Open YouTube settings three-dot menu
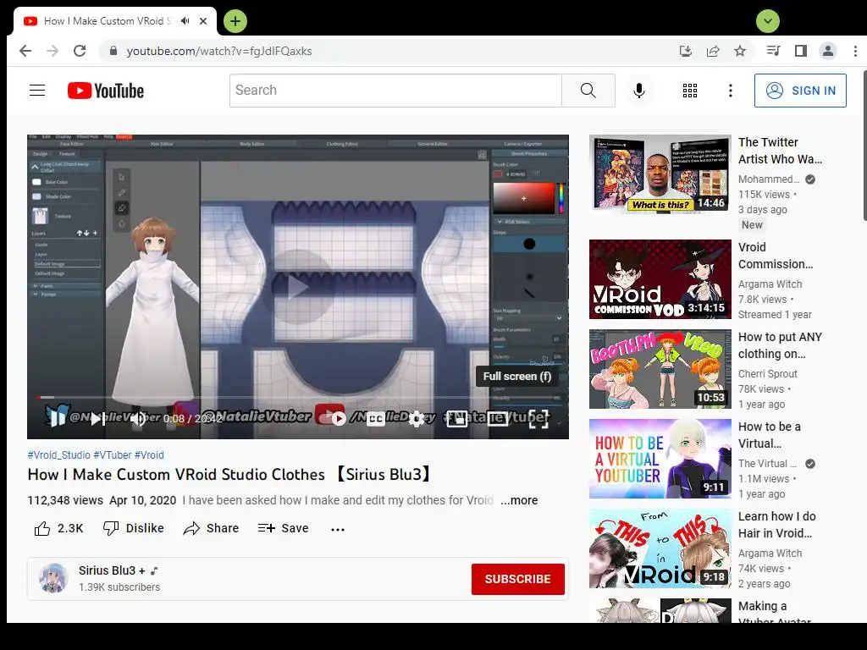 click(x=731, y=90)
